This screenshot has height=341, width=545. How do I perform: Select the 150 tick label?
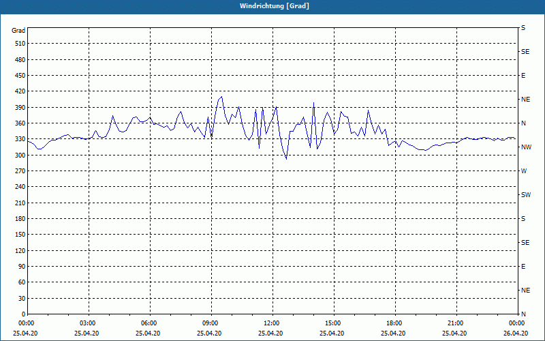20,235
